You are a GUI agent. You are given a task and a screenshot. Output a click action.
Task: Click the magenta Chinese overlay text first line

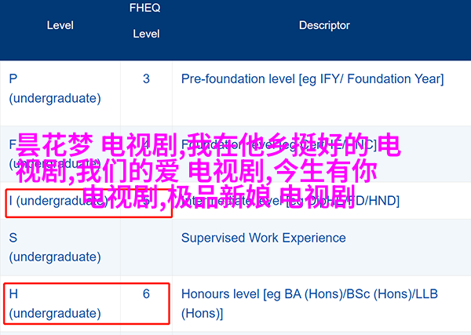pos(208,145)
